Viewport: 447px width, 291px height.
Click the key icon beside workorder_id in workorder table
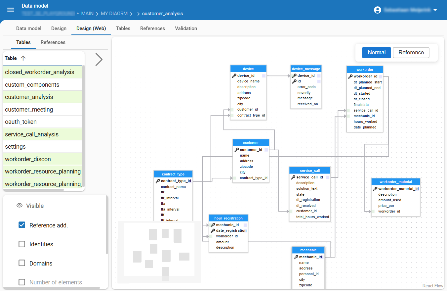[350, 76]
